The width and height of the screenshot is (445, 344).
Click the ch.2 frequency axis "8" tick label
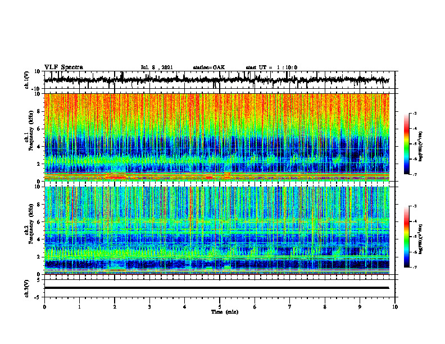(x=39, y=205)
